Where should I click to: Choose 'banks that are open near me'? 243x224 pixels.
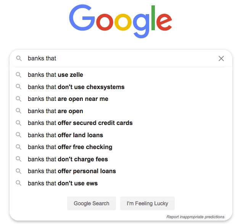(x=121, y=99)
